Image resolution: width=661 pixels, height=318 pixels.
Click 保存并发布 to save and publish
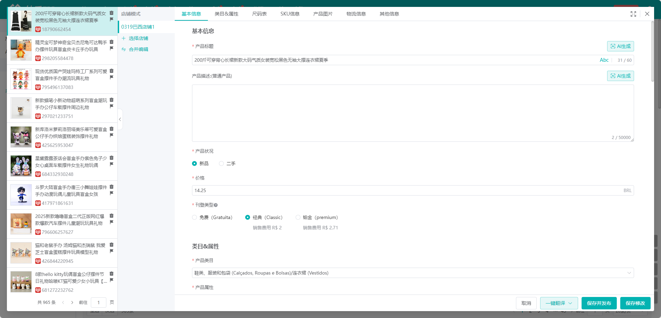pyautogui.click(x=599, y=303)
